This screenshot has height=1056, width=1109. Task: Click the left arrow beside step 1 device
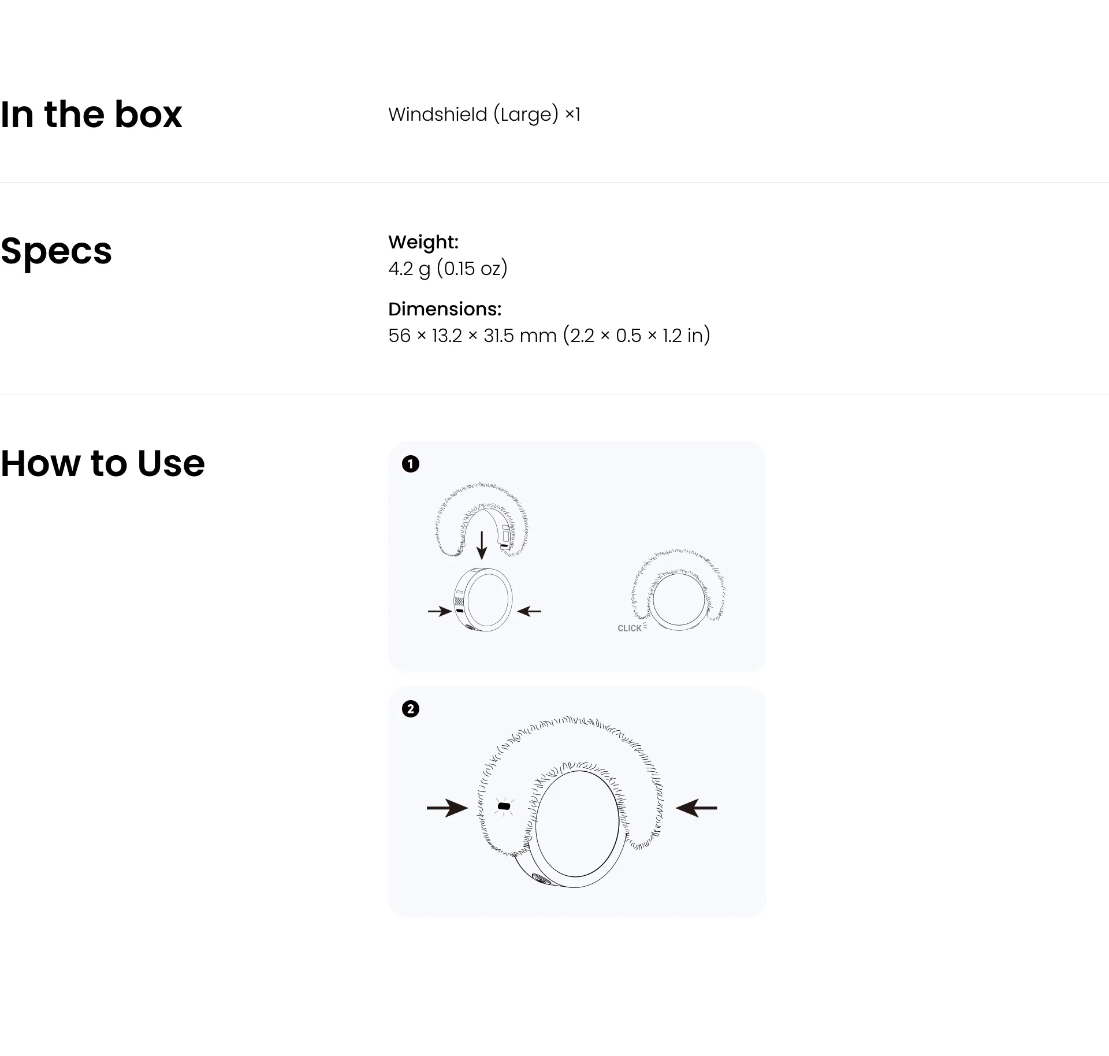[440, 611]
